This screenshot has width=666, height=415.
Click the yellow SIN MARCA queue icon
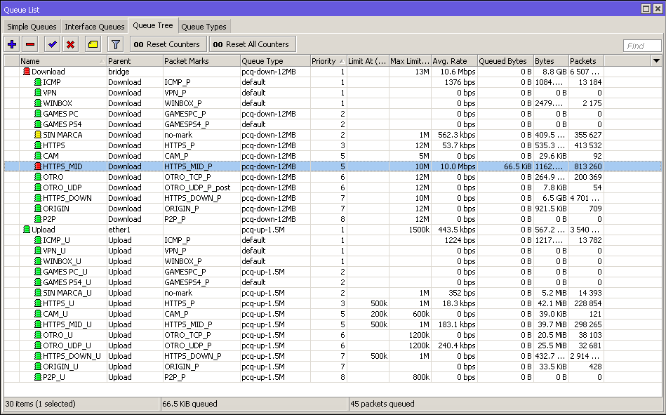coord(38,135)
